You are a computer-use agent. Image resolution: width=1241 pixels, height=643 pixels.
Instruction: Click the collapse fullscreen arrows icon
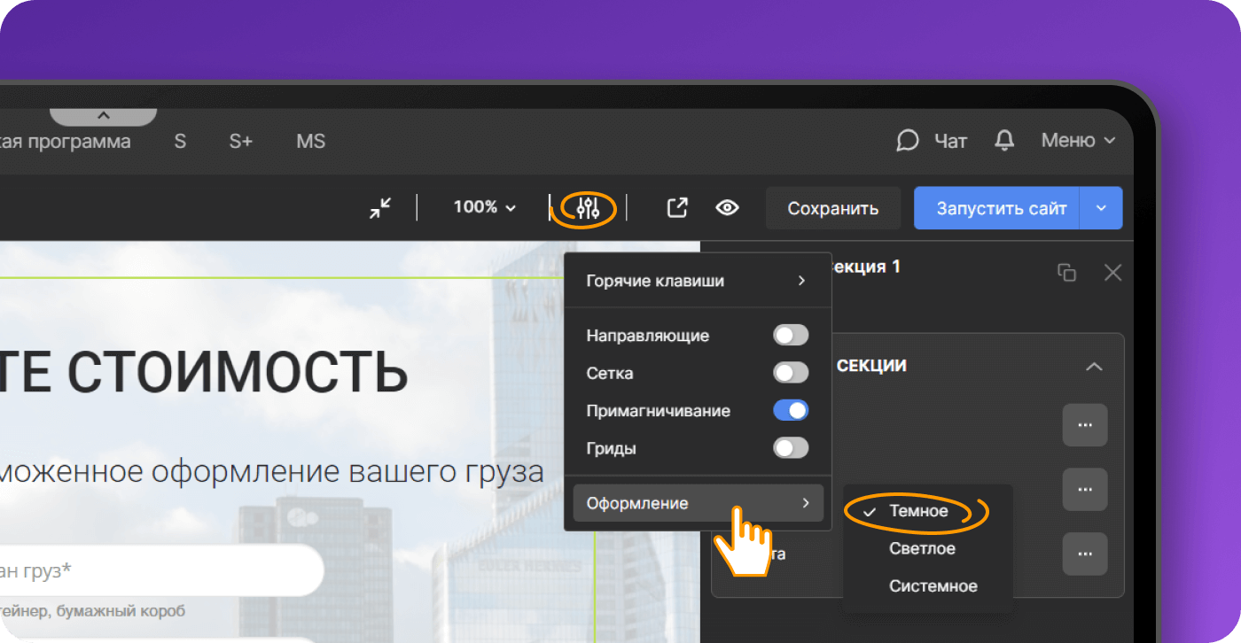pos(380,208)
